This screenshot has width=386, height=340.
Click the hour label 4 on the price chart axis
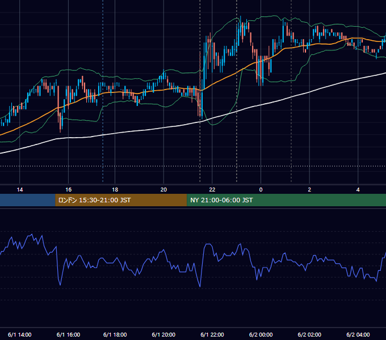click(x=358, y=189)
